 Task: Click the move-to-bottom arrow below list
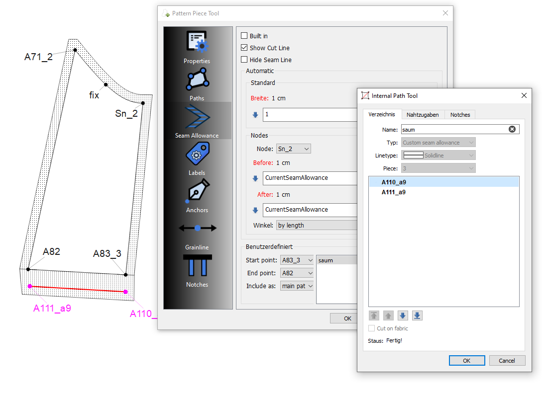click(417, 315)
